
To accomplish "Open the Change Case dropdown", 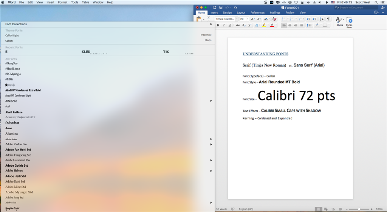I will 266,19.
